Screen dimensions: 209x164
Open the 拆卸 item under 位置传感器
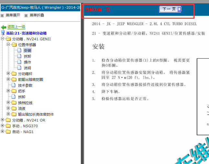[27, 56]
